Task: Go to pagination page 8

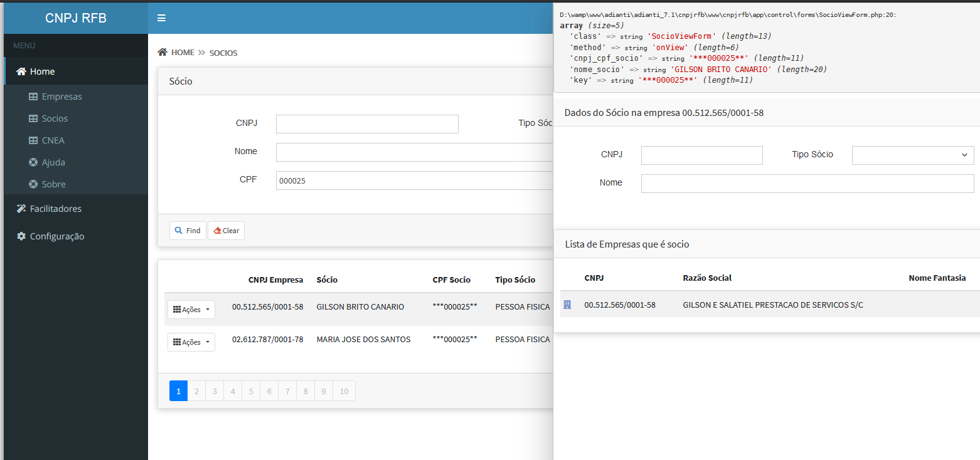Action: click(x=306, y=391)
